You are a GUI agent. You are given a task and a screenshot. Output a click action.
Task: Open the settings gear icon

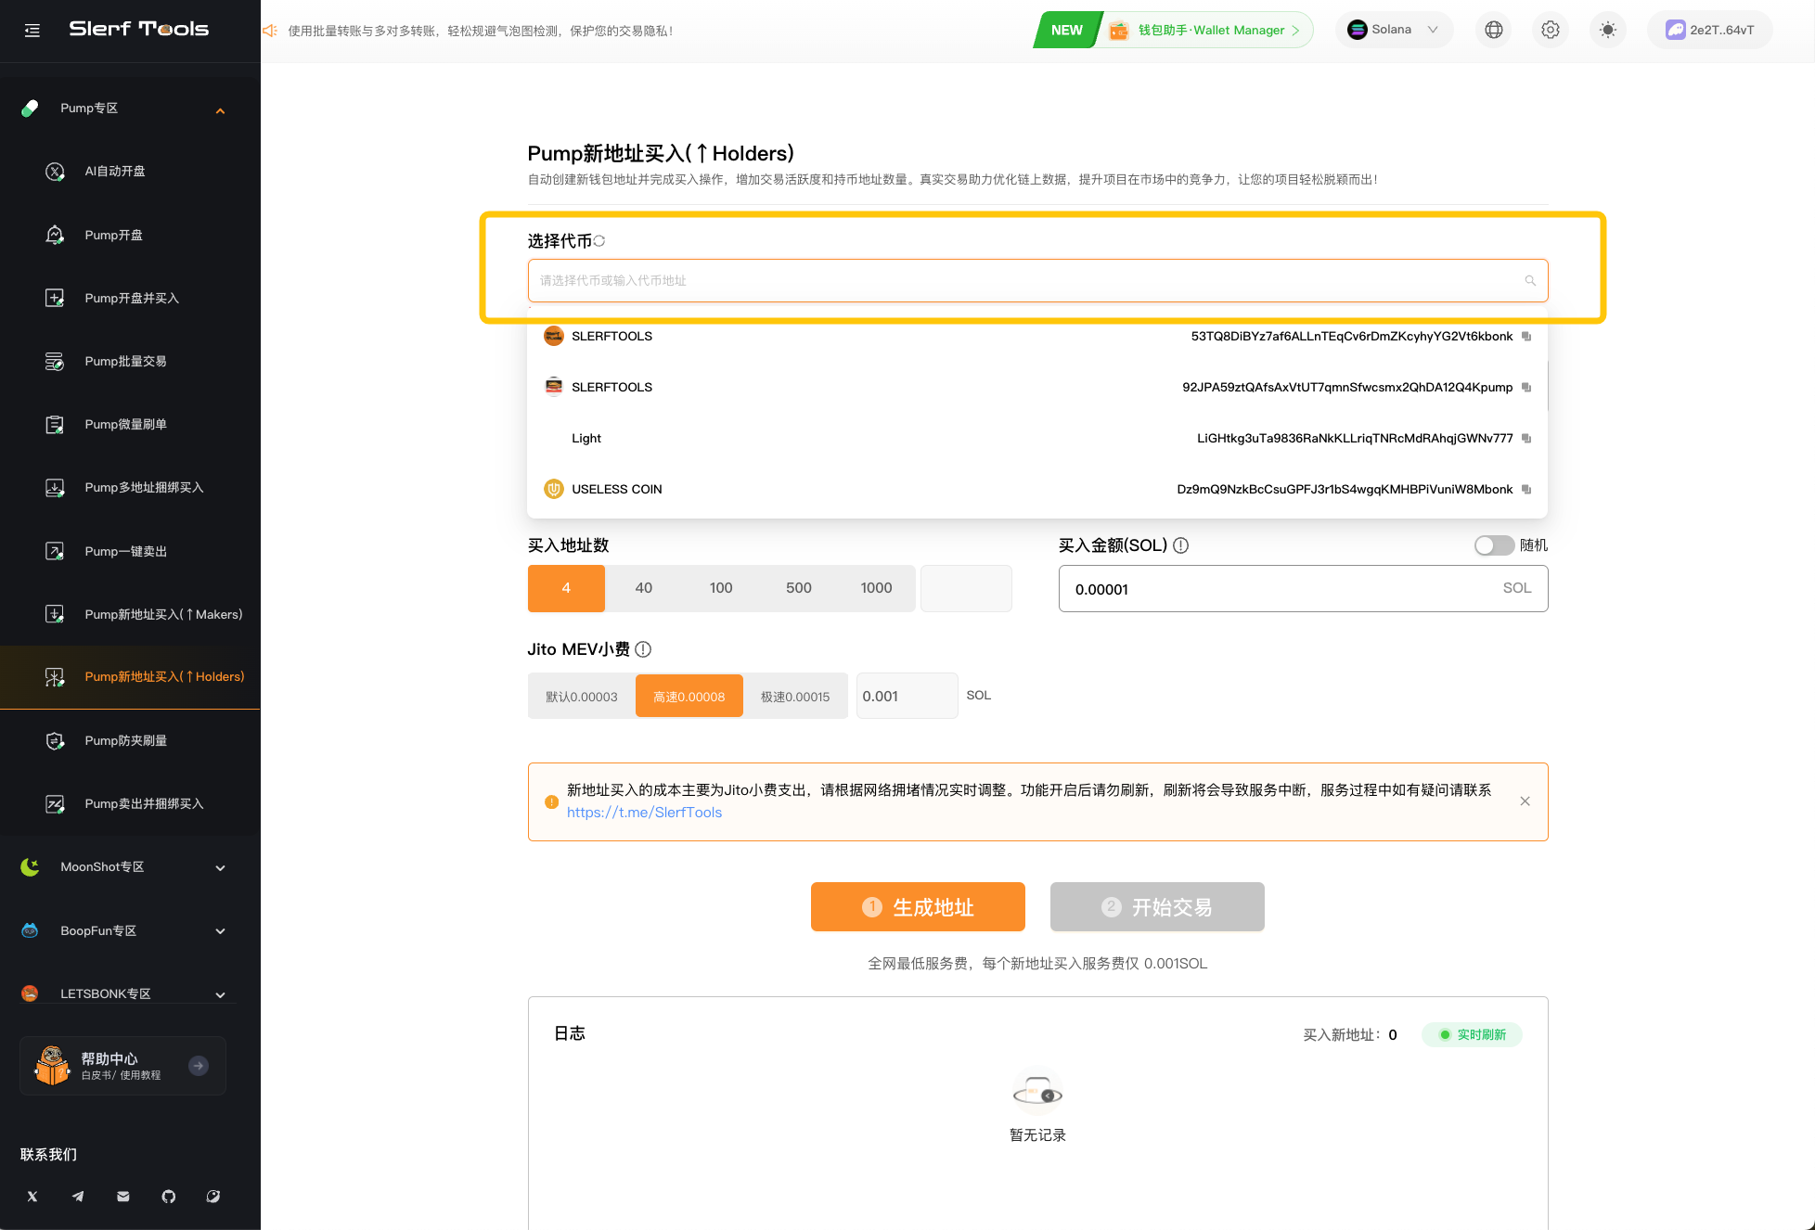click(x=1551, y=30)
